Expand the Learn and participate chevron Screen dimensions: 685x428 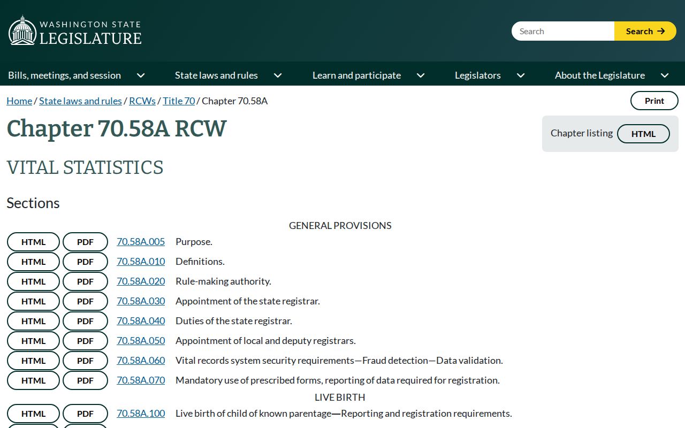click(x=421, y=75)
